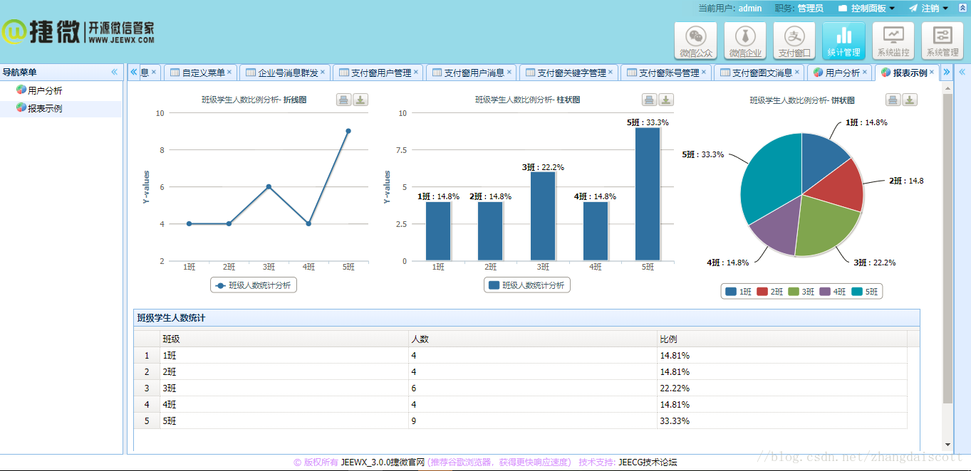Screen dimensions: 971x471
Task: Open the 微信公众 module icon
Action: click(696, 41)
